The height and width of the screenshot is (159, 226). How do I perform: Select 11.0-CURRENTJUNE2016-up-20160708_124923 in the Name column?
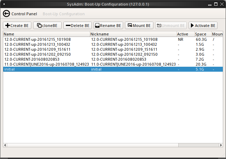(47, 64)
